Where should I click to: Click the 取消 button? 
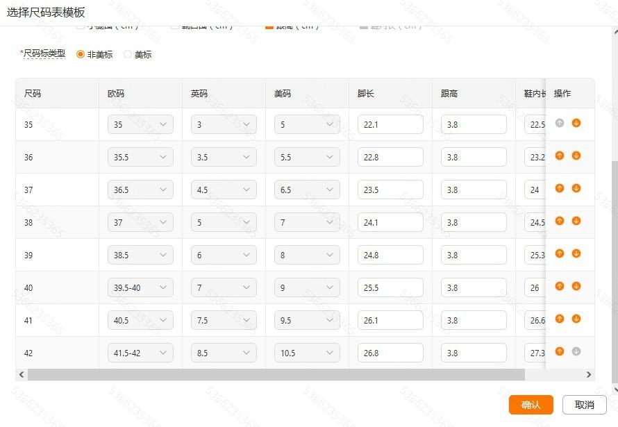pos(584,405)
